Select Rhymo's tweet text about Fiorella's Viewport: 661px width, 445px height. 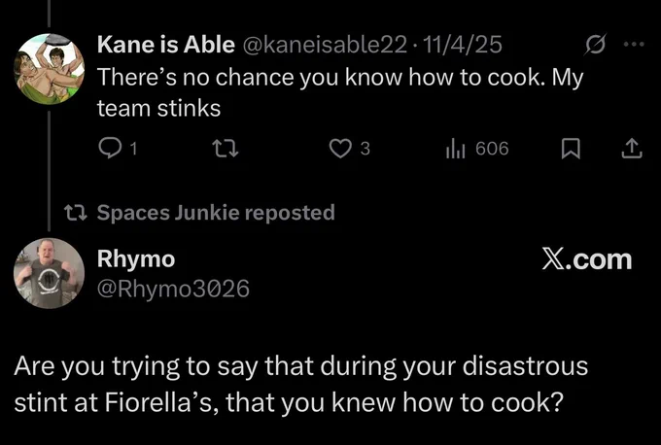point(301,384)
